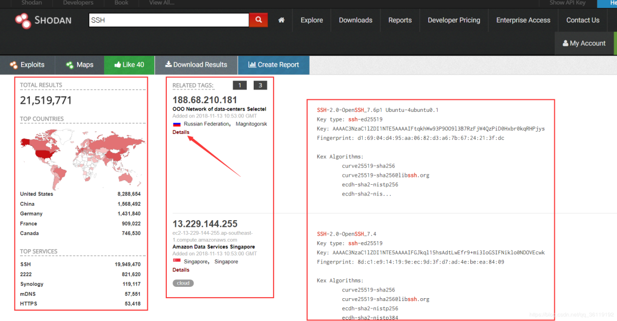The height and width of the screenshot is (321, 617).
Task: Open the Reports menu item
Action: pos(400,20)
